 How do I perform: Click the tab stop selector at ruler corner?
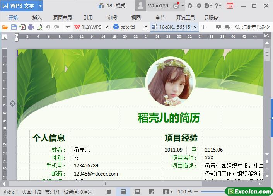point(5,37)
